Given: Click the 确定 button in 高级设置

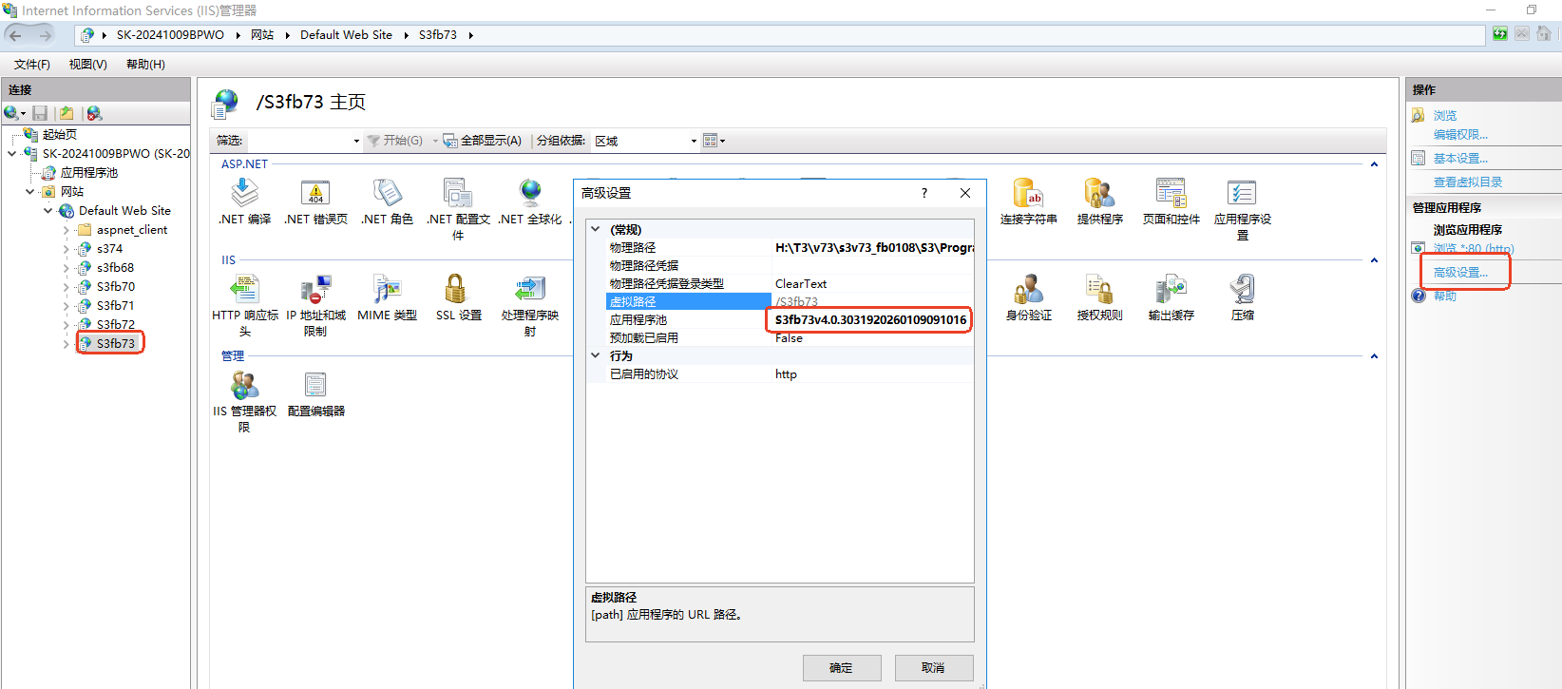Looking at the screenshot, I should (842, 668).
